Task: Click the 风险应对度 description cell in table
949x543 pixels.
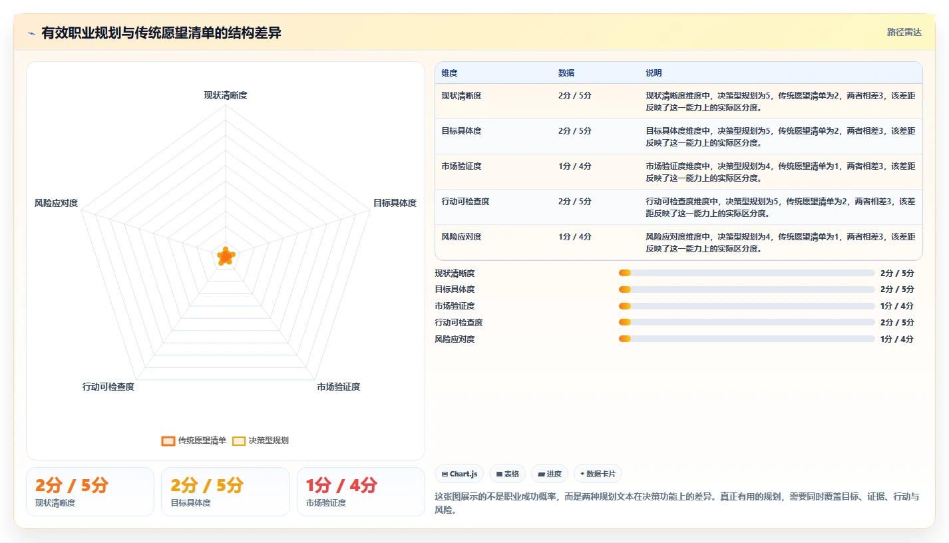Action: (780, 242)
